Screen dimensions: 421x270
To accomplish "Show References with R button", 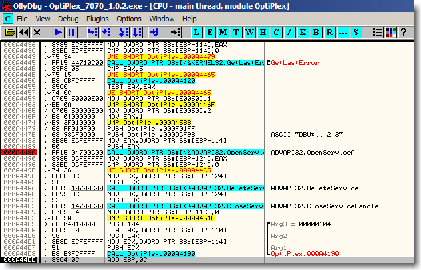I will click(x=329, y=33).
